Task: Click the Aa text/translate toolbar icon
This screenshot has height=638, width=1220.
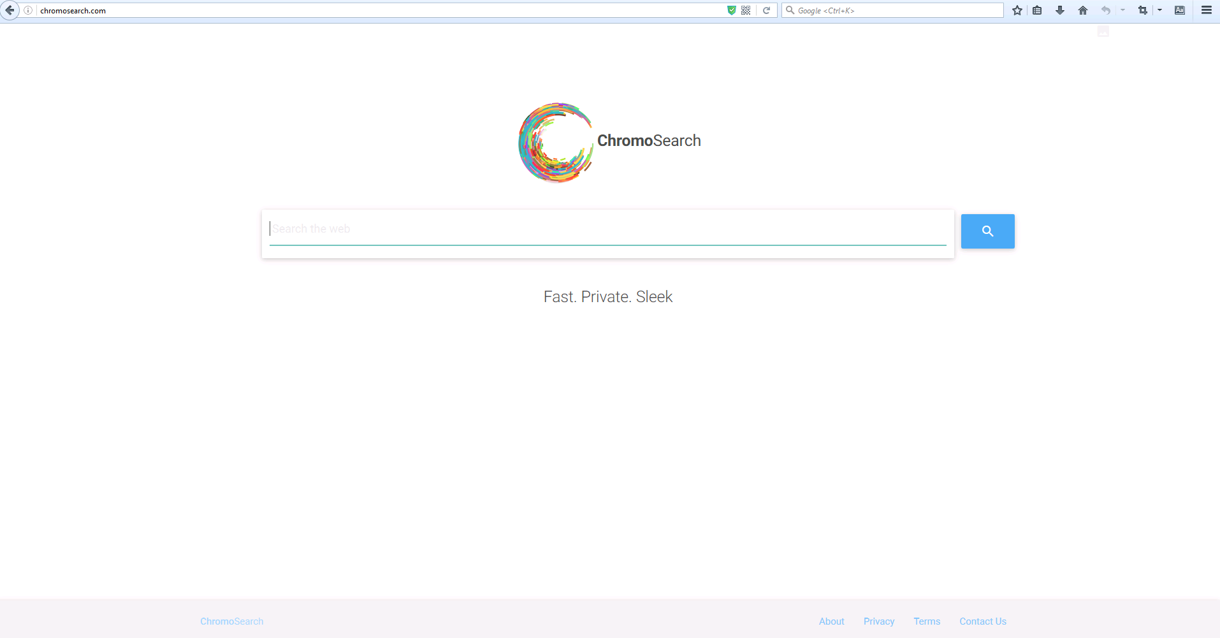Action: coord(1180,10)
